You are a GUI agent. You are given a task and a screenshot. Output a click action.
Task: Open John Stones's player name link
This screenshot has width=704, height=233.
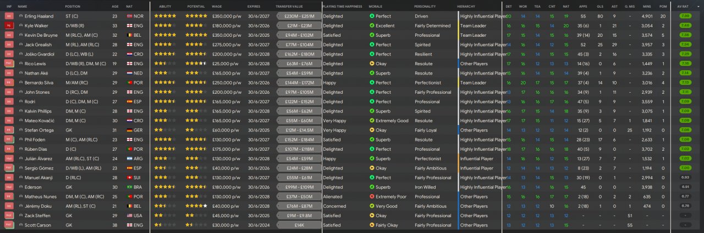click(x=37, y=92)
